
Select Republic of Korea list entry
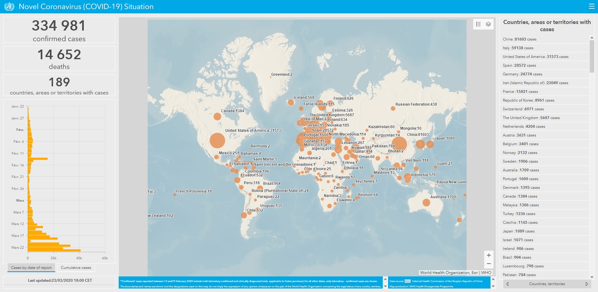(x=528, y=100)
